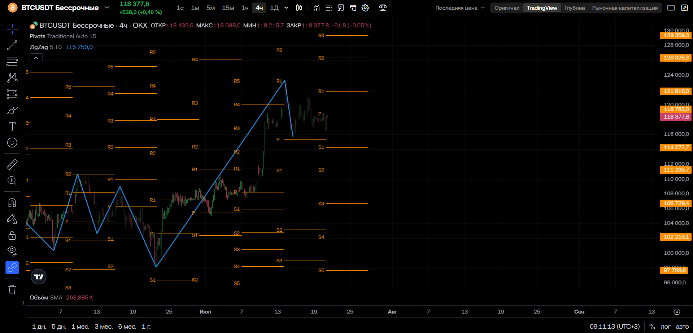Select the 5м timeframe
Viewport: 693px width, 333px height.
pos(210,8)
